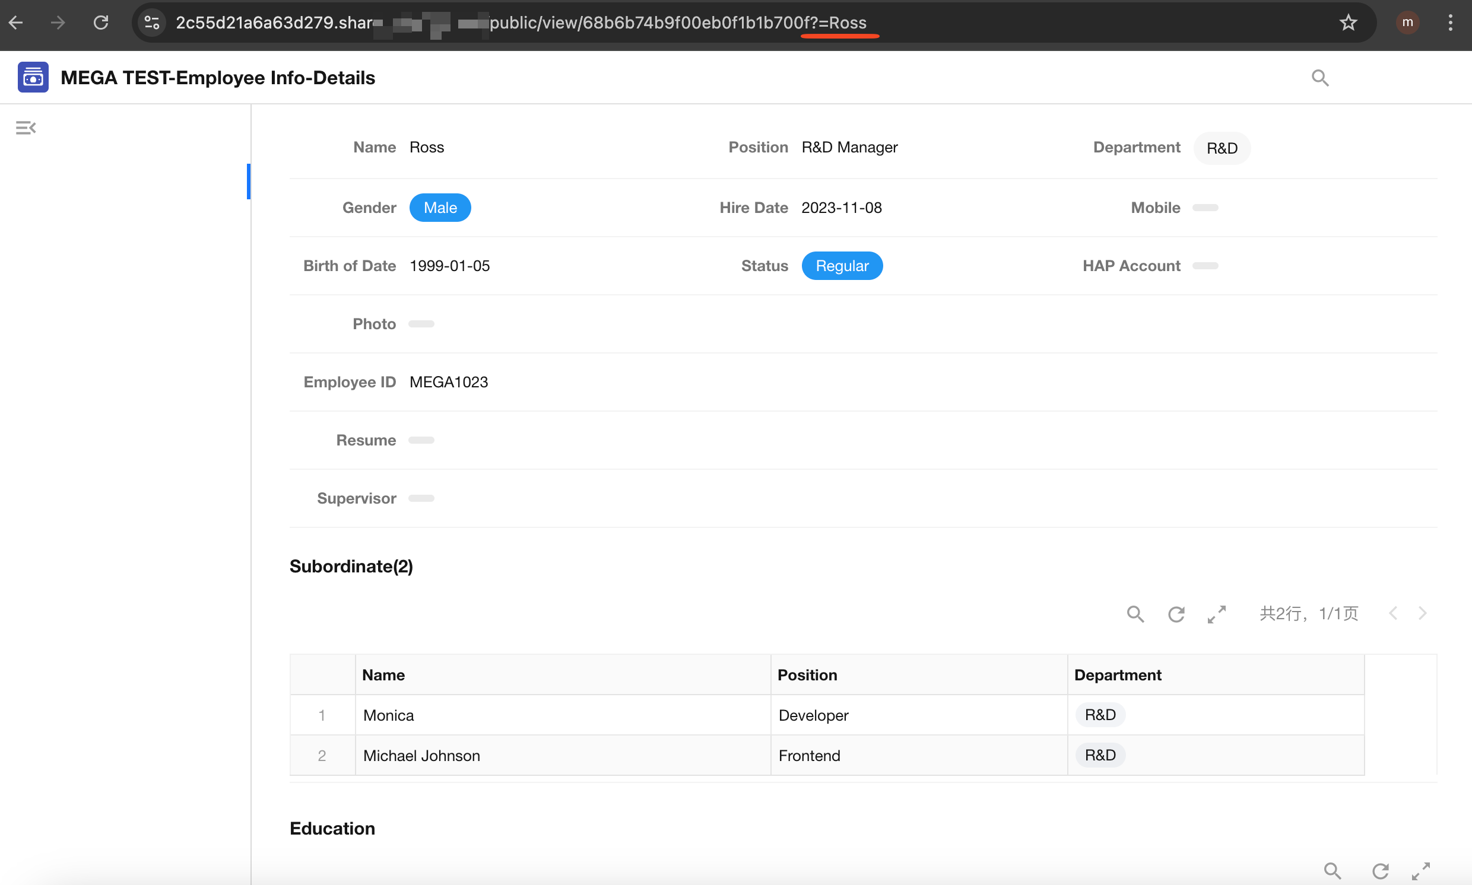Click the R&D department tag
Viewport: 1472px width, 885px height.
pos(1222,148)
